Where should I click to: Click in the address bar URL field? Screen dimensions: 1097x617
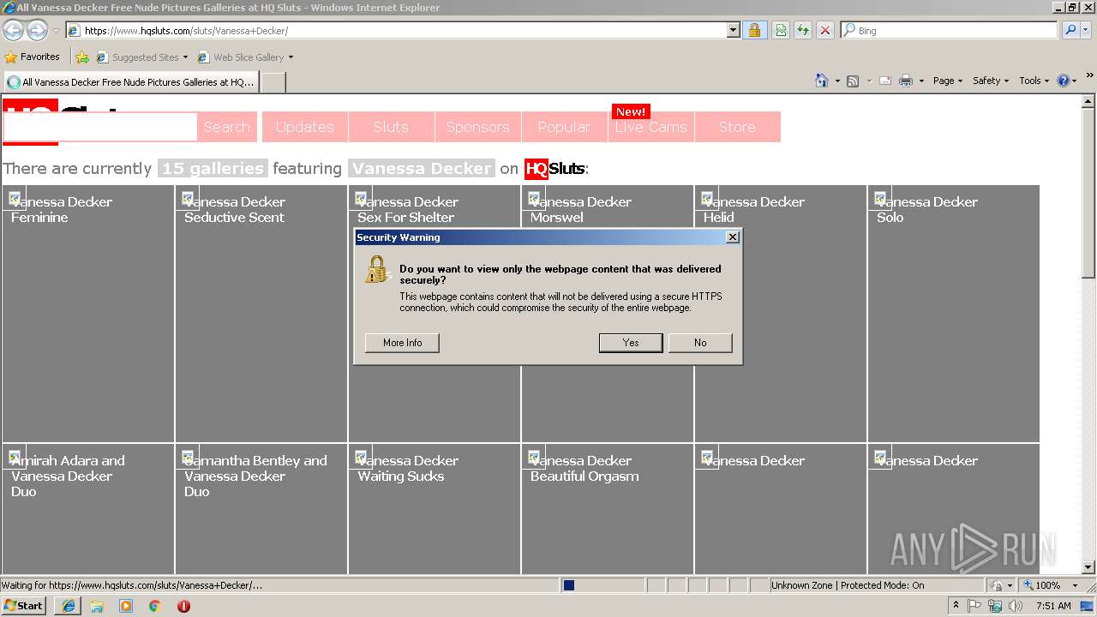[x=403, y=30]
